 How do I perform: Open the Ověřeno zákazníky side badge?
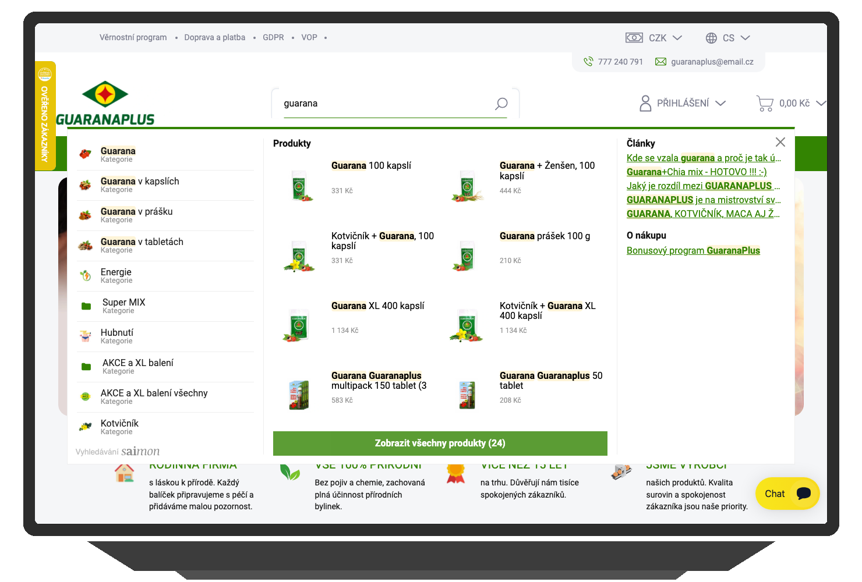[x=45, y=116]
